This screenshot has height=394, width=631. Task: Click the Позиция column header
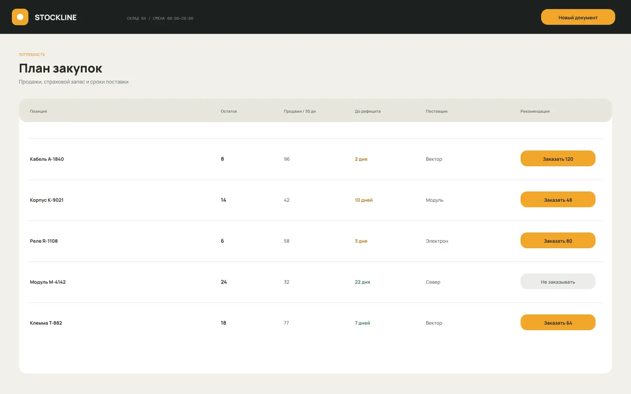pos(38,112)
